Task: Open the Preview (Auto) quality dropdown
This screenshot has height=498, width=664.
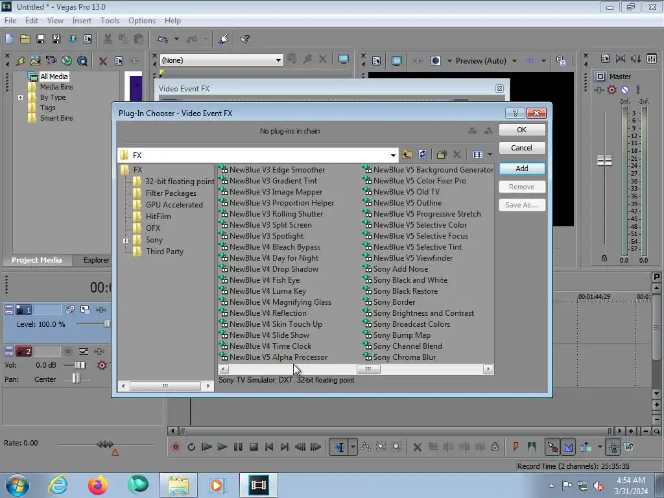Action: [514, 61]
